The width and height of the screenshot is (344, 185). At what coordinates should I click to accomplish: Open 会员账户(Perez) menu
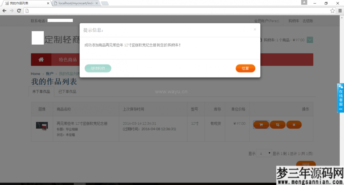tap(266, 21)
